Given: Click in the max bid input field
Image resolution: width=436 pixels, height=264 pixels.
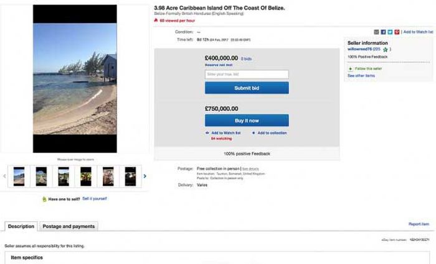Looking at the screenshot, I should click(247, 75).
